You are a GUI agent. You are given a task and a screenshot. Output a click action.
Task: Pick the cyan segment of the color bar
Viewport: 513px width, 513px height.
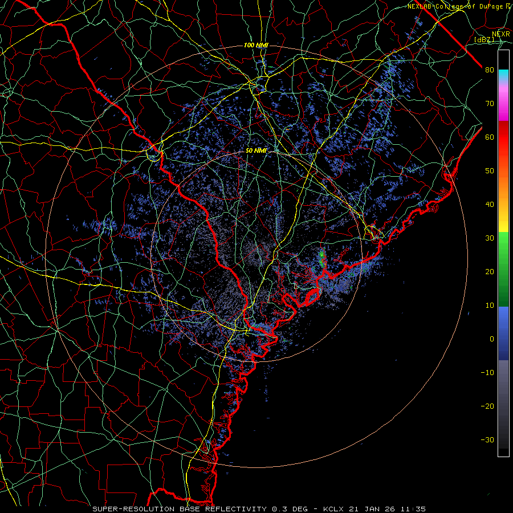[x=503, y=75]
